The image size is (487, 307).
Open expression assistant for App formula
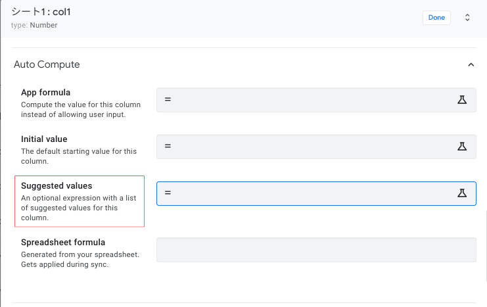461,99
